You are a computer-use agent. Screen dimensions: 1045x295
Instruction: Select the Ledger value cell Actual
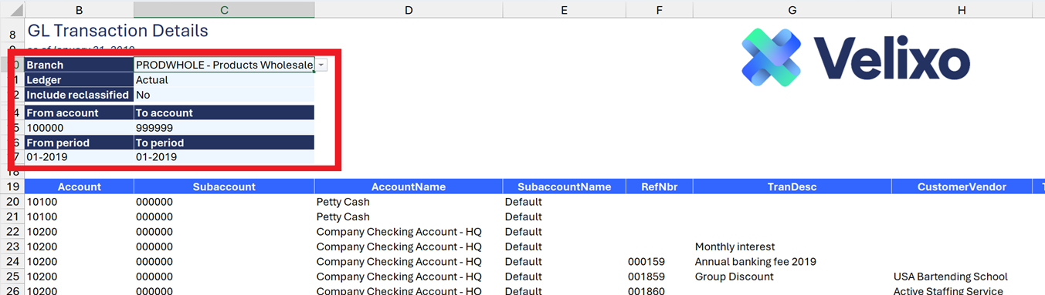(224, 80)
